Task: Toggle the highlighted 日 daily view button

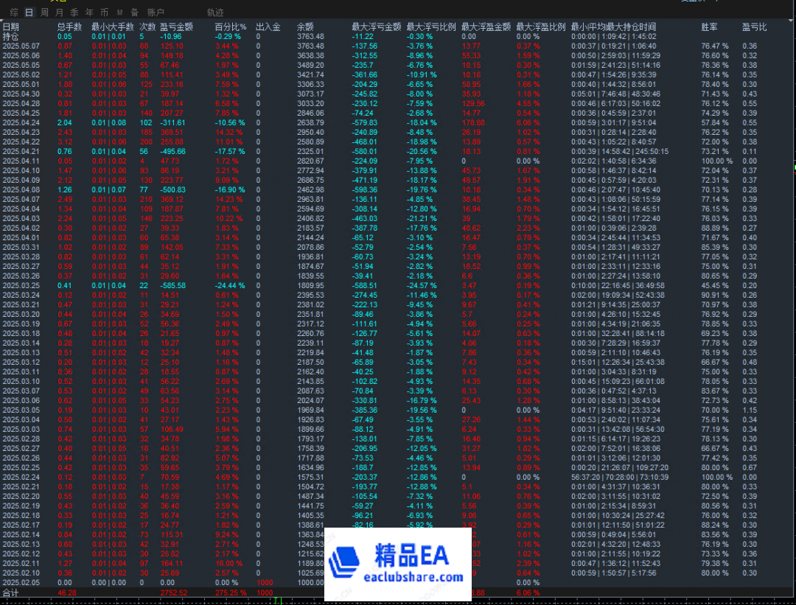Action: click(28, 12)
